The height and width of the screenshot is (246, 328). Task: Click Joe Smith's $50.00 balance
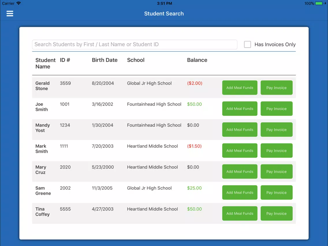tap(194, 104)
